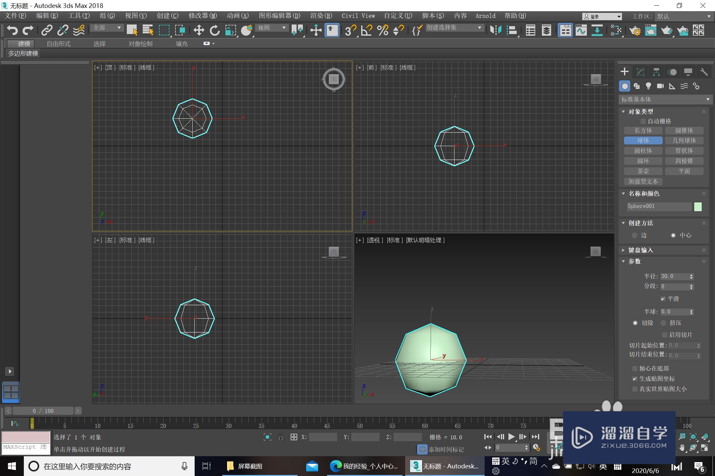Select the Unlink selection icon
The image size is (715, 476).
(63, 30)
